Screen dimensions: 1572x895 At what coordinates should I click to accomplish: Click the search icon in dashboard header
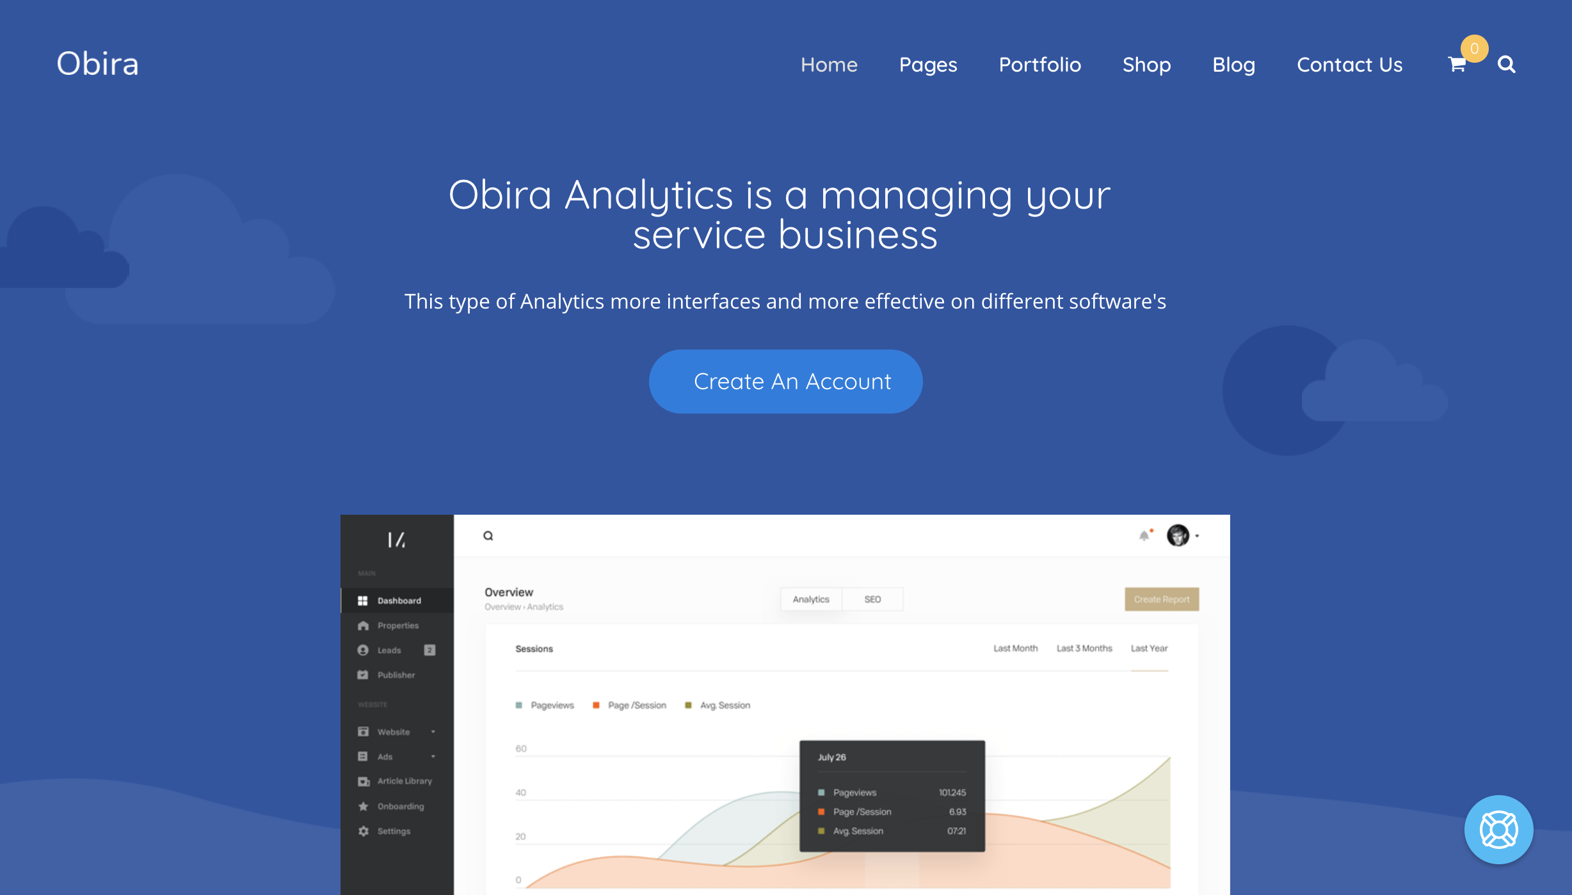(488, 535)
